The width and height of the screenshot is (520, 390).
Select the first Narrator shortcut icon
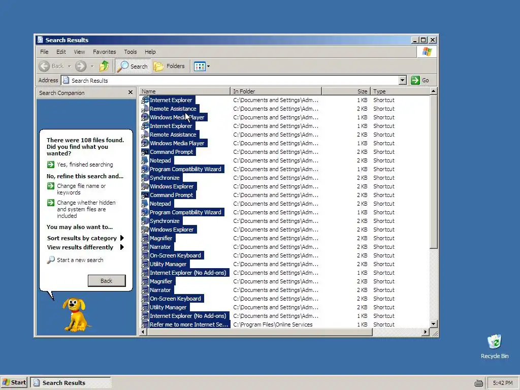point(145,246)
